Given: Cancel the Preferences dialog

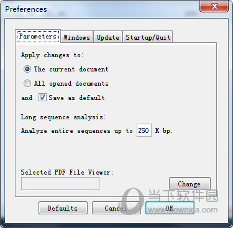Looking at the screenshot, I should [x=116, y=208].
